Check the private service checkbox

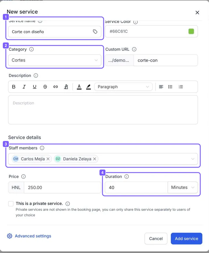pos(11,204)
